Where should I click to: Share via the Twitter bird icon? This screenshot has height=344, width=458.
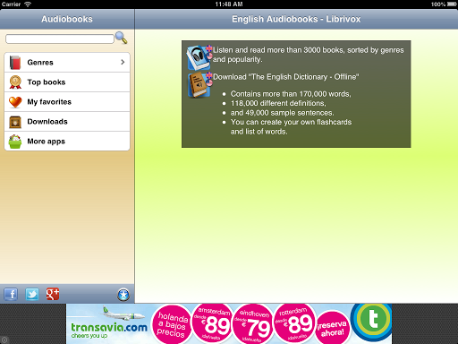tap(32, 295)
